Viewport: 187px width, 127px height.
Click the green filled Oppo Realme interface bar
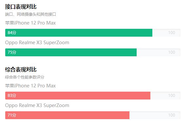click(x=71, y=52)
